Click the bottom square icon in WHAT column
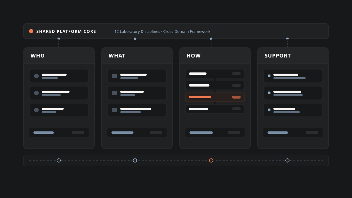Screen dimensions: 352x198 pos(114,110)
